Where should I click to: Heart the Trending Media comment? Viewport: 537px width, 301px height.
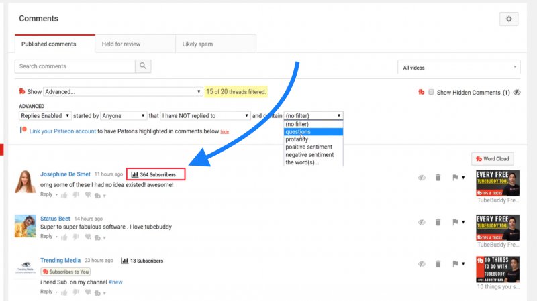coord(87,292)
